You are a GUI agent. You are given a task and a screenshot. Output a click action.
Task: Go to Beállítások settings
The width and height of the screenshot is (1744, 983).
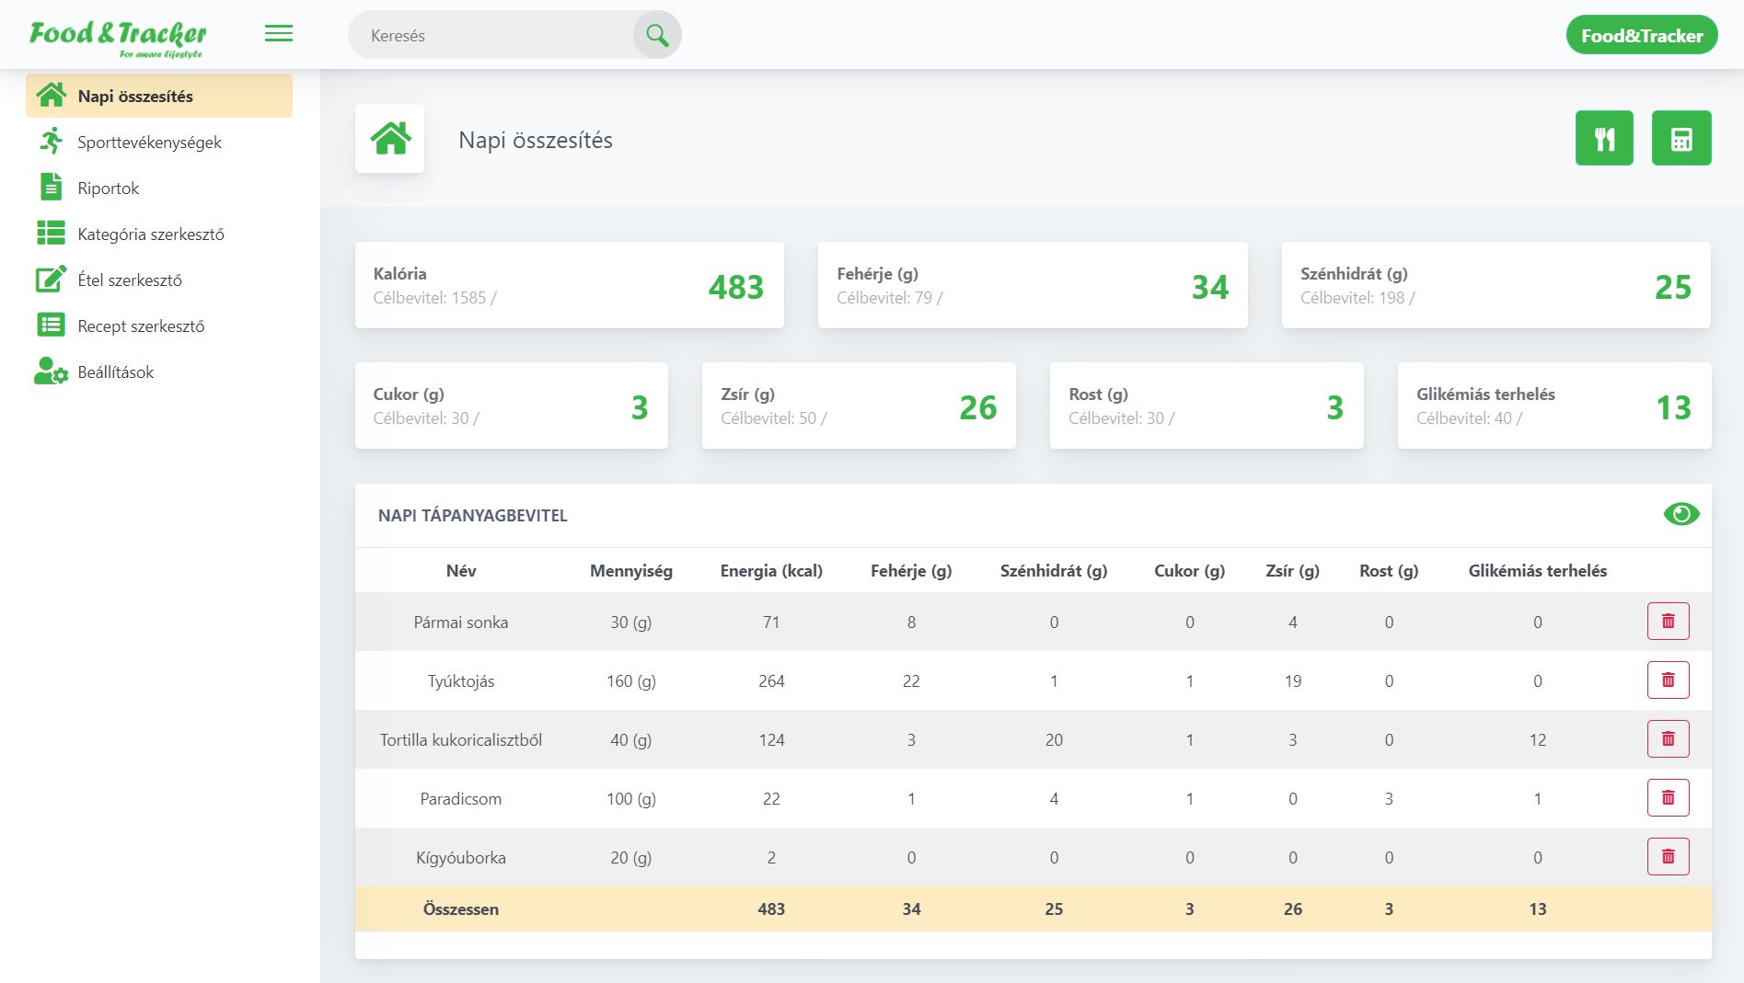pos(159,371)
